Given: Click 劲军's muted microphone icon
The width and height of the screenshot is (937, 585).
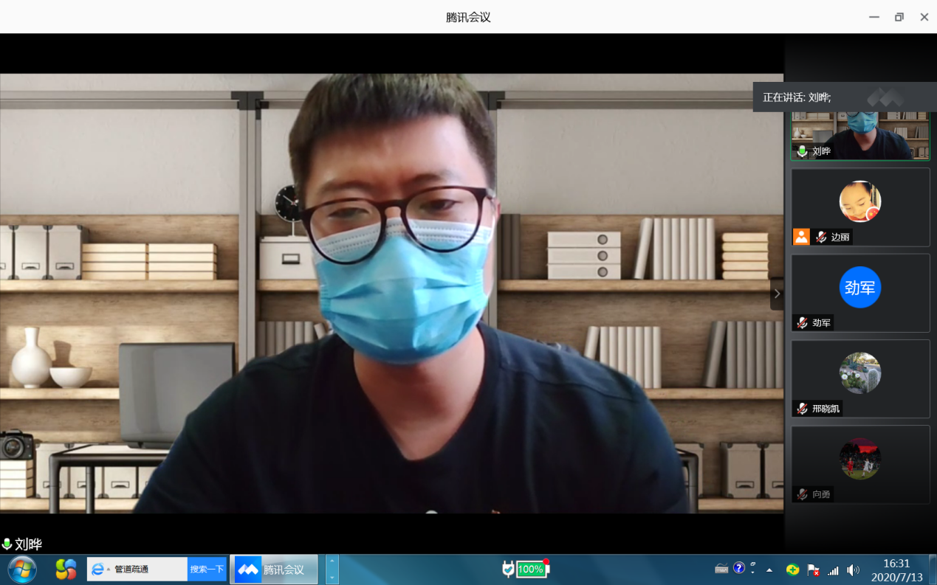Looking at the screenshot, I should (x=802, y=322).
